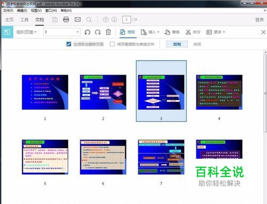Open the 插入 insert dropdown

tap(150, 32)
